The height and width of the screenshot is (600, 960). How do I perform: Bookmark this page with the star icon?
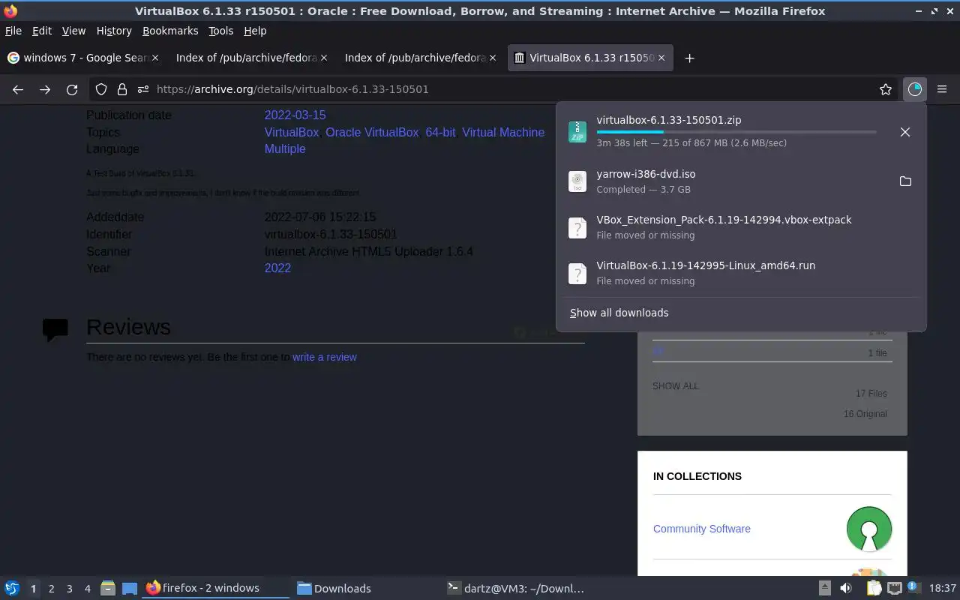(886, 89)
